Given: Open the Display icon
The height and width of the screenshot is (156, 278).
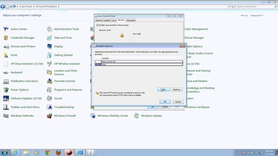Looking at the screenshot, I should point(50,46).
